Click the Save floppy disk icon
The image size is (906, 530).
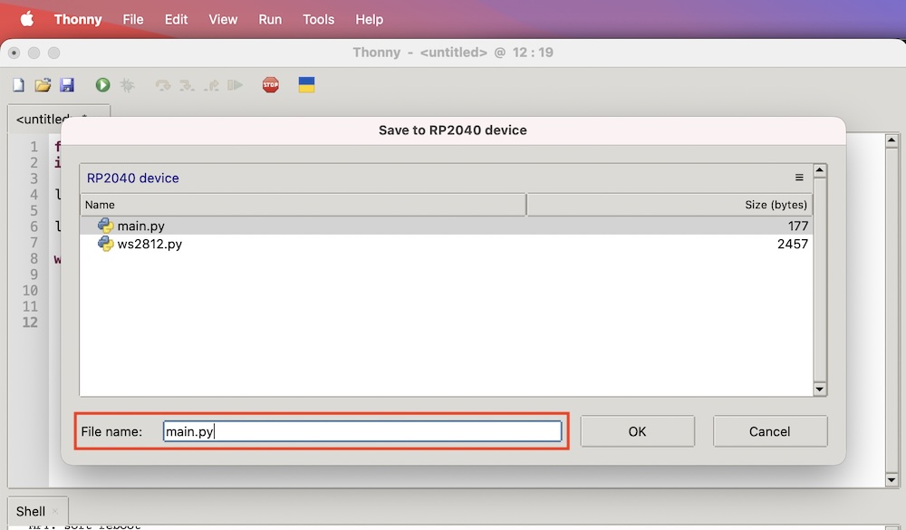coord(67,85)
